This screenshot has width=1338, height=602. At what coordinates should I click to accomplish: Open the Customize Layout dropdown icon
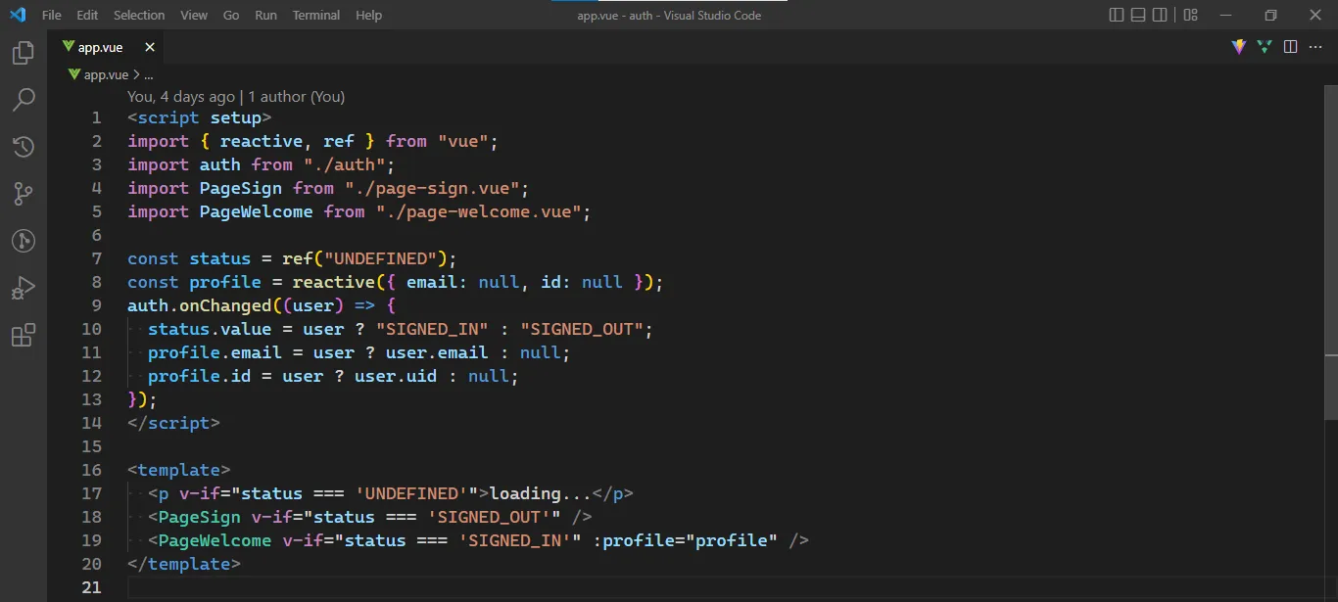[x=1188, y=15]
